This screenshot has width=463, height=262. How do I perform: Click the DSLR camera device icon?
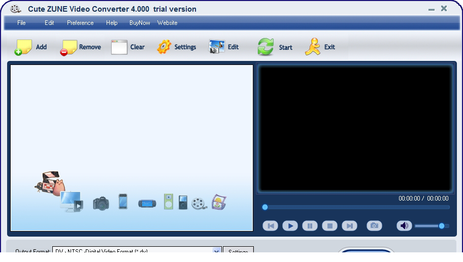point(101,203)
